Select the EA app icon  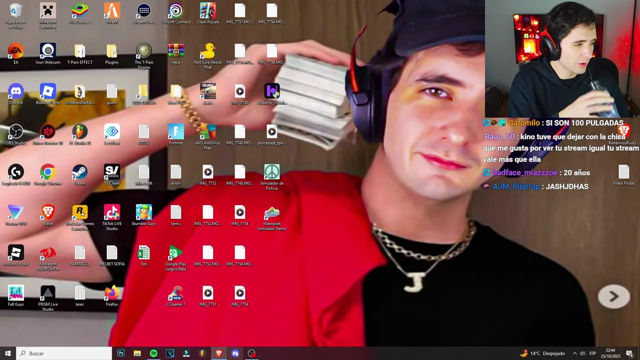[16, 54]
